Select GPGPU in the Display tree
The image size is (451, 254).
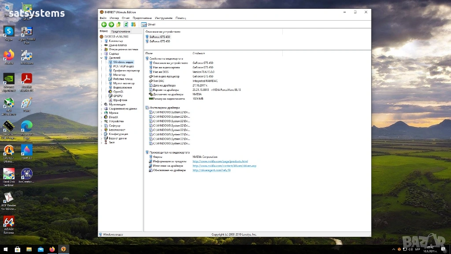pos(118,96)
